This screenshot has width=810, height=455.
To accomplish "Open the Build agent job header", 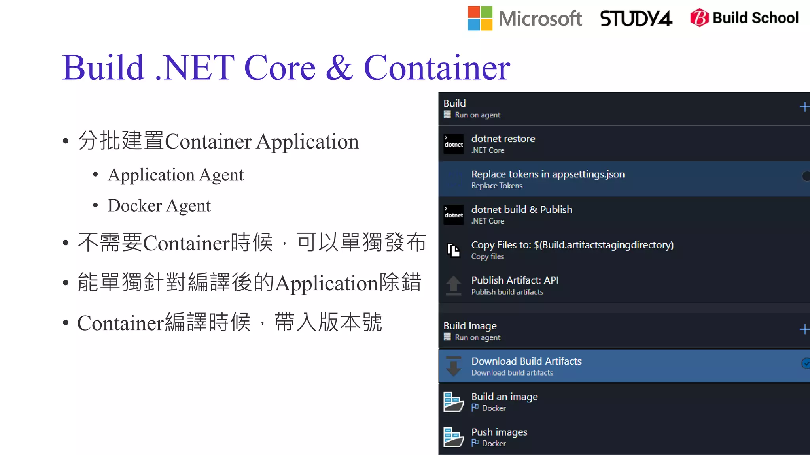I will (x=624, y=109).
